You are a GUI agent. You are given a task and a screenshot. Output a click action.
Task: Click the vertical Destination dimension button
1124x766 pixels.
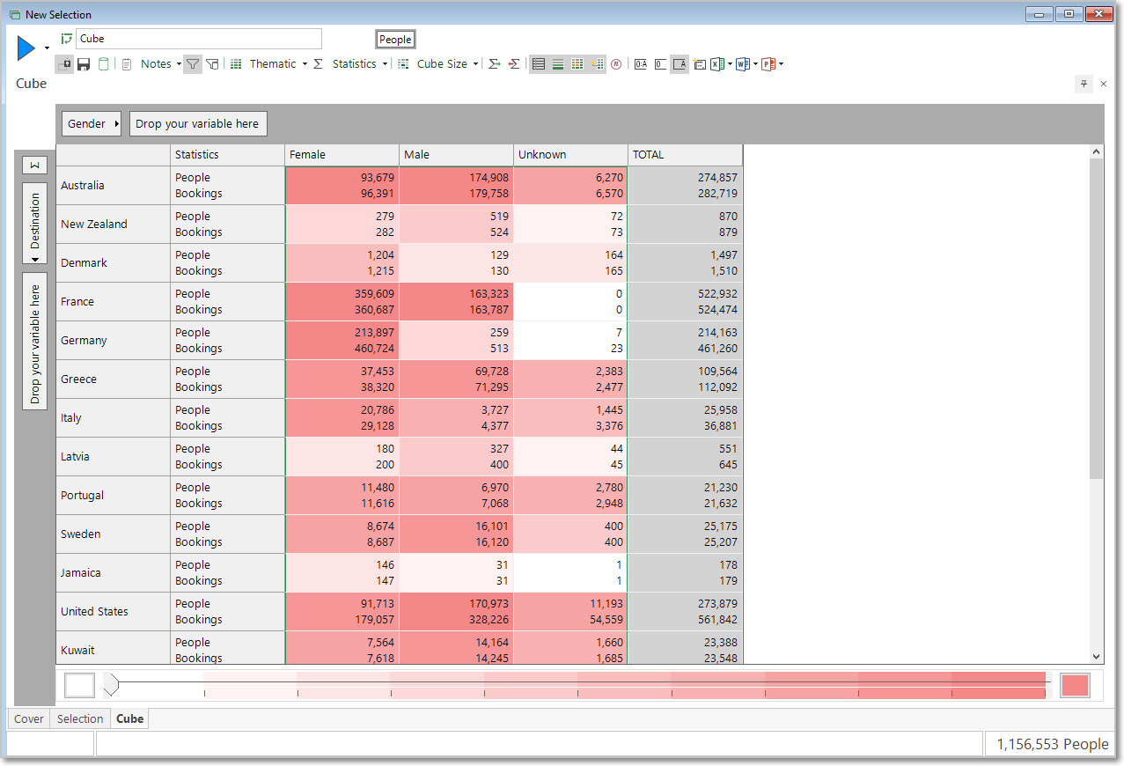[x=35, y=224]
